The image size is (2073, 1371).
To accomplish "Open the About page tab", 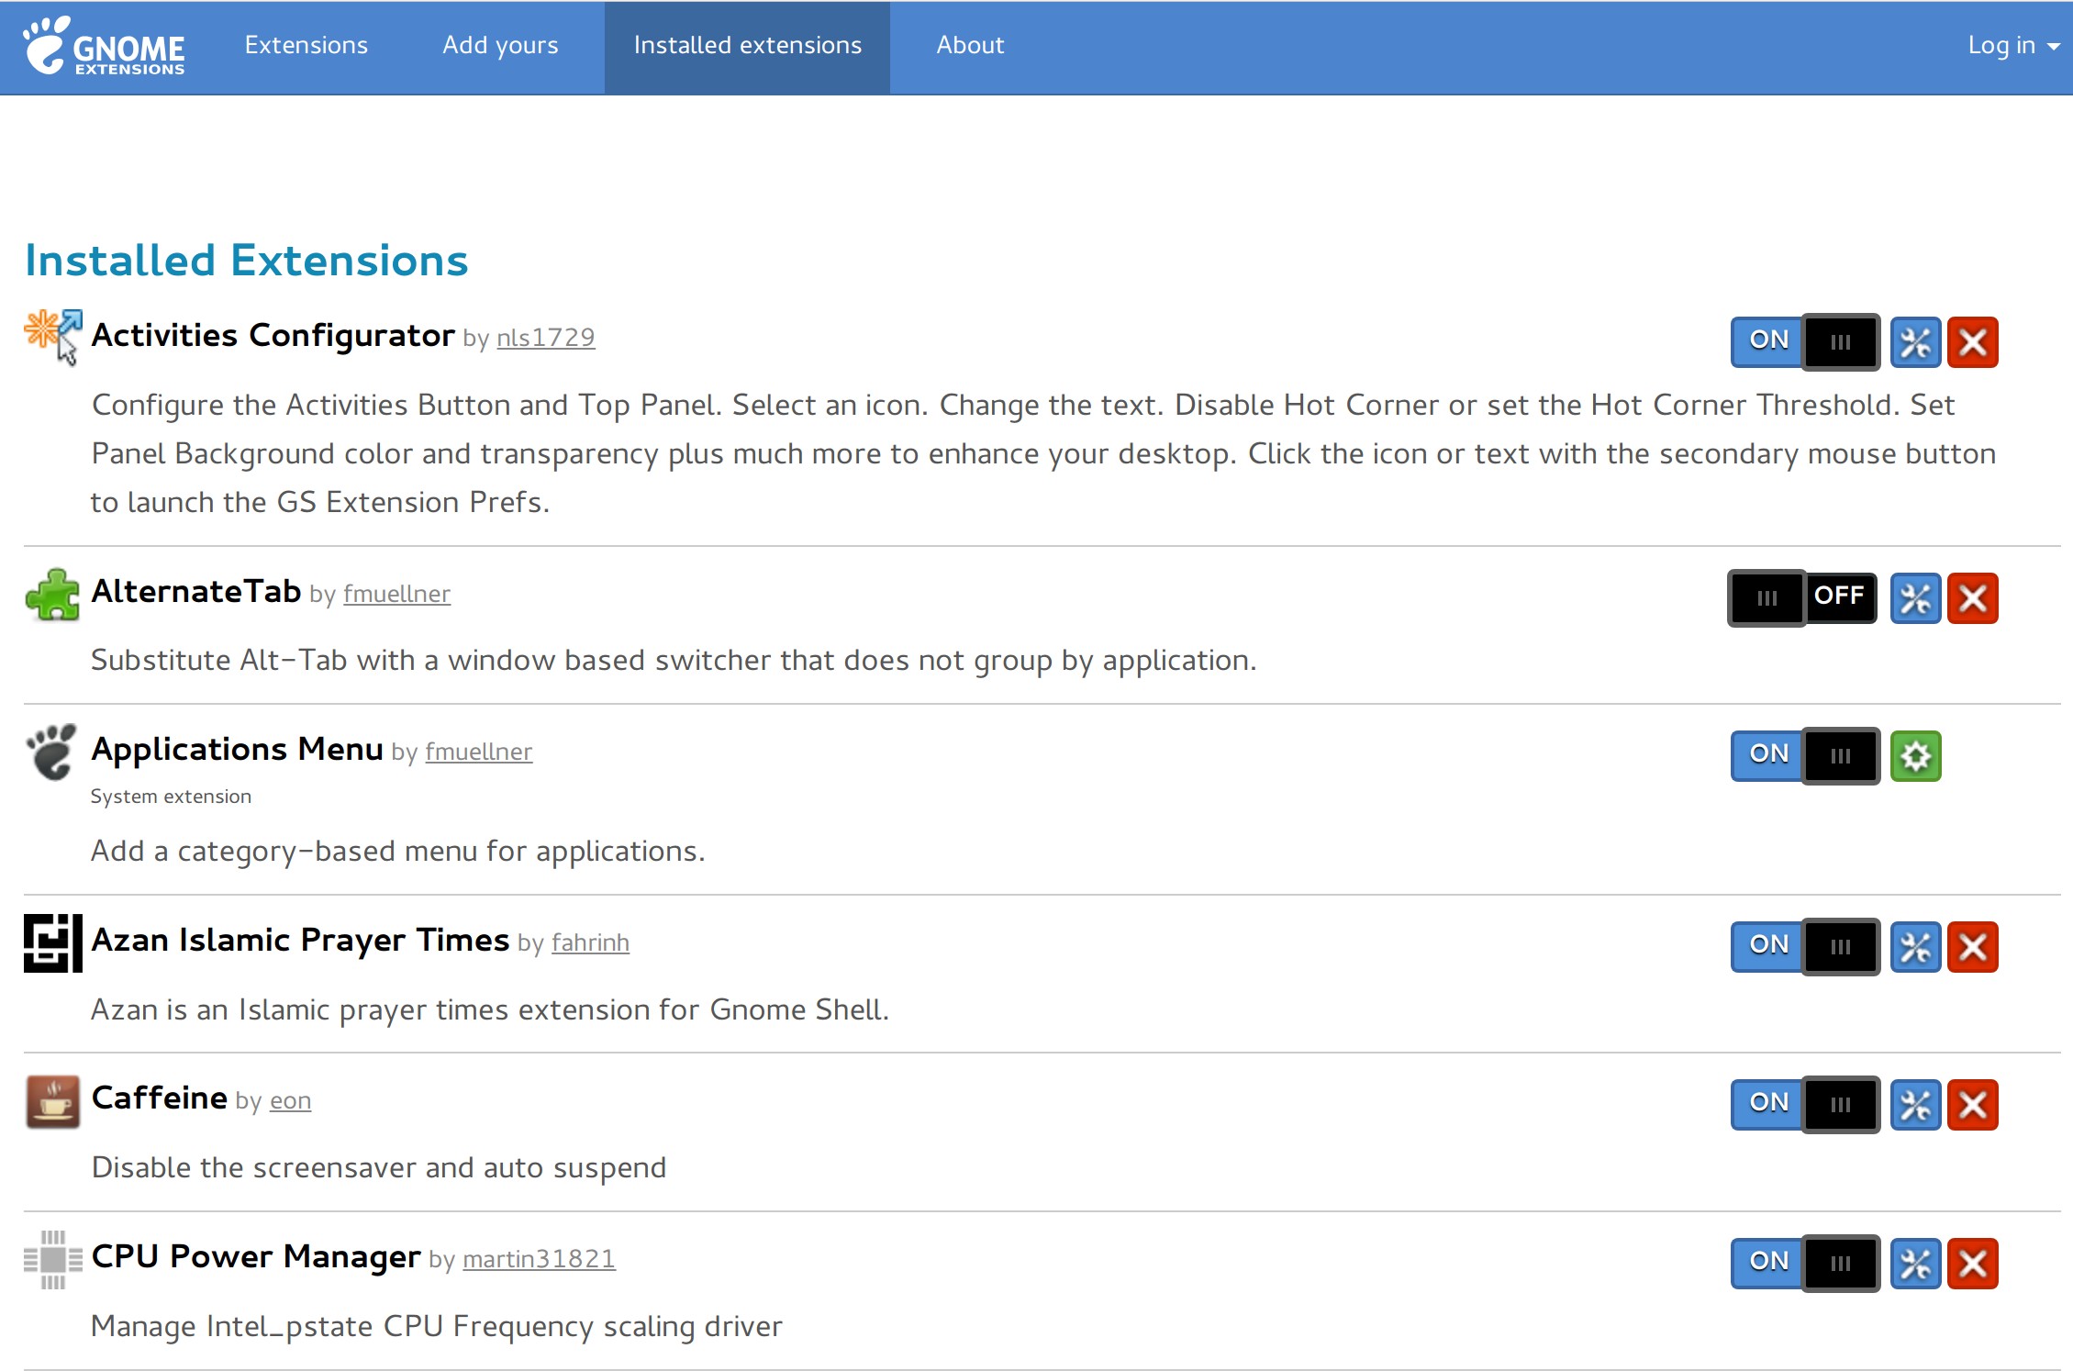I will tap(970, 46).
